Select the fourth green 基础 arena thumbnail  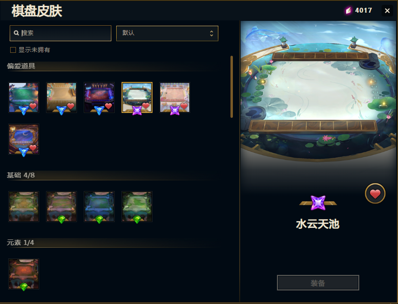pyautogui.click(x=137, y=207)
